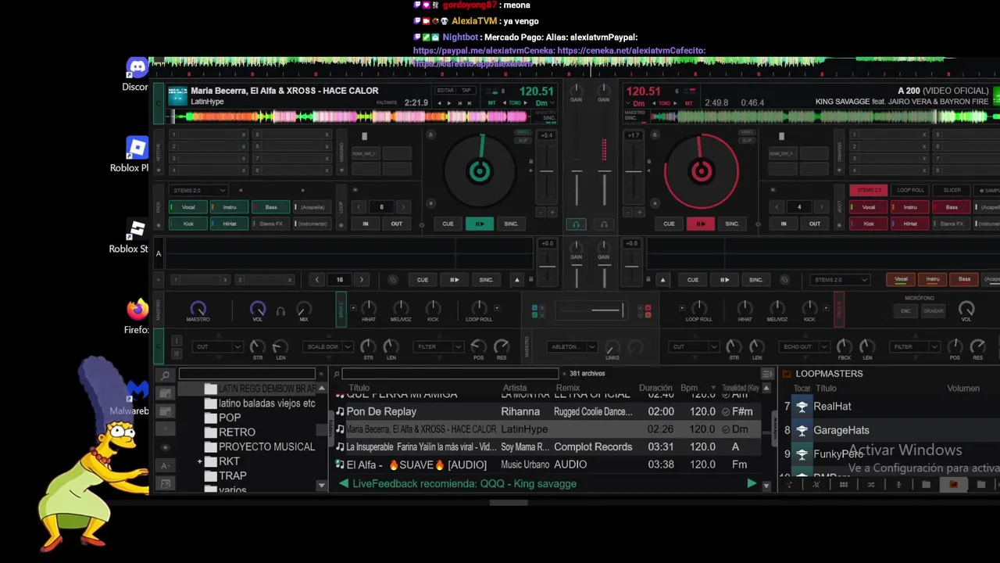Viewport: 1000px width, 563px height.
Task: Toggle the left deck VINYL mode
Action: 523,133
